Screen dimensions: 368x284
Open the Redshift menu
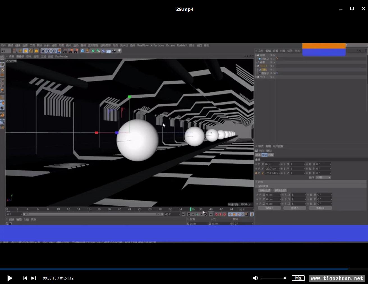[182, 45]
